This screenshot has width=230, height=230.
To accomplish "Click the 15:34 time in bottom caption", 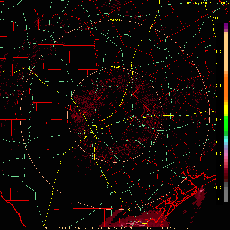I will (x=183, y=228).
